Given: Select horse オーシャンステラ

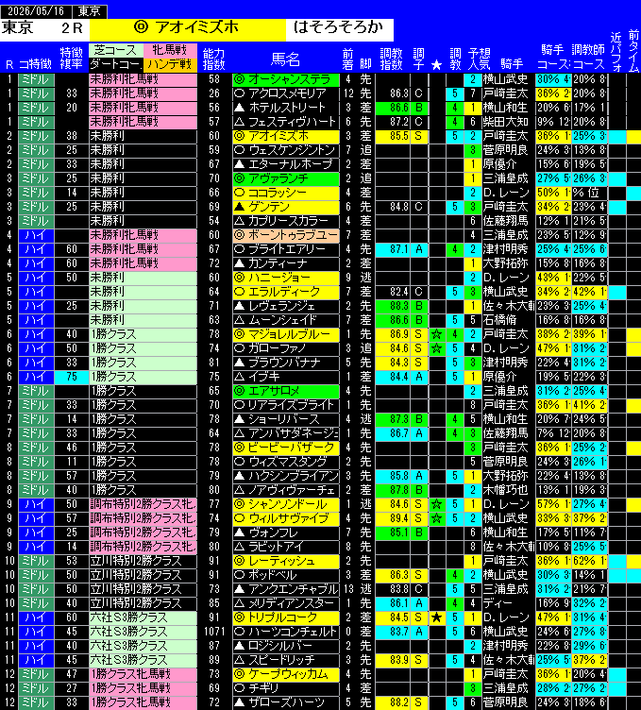Looking at the screenshot, I should (x=286, y=79).
